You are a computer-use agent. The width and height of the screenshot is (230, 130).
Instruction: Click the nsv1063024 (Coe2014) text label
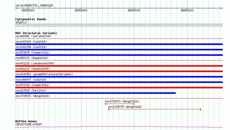31,42
